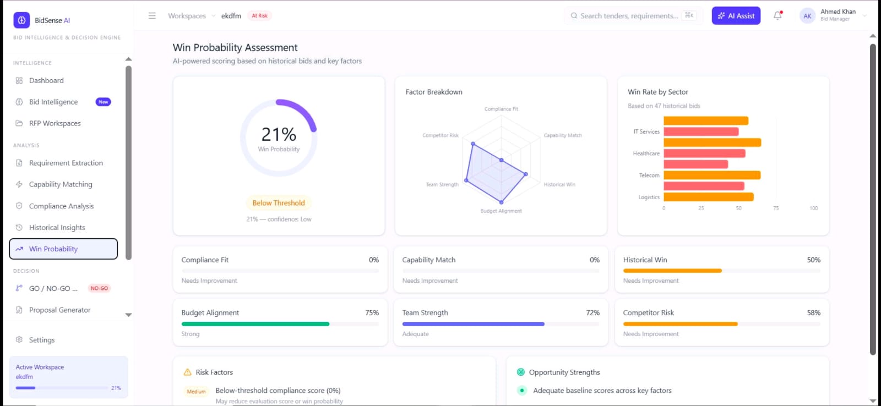Open RFP Workspaces
This screenshot has height=406, width=881.
pos(64,123)
